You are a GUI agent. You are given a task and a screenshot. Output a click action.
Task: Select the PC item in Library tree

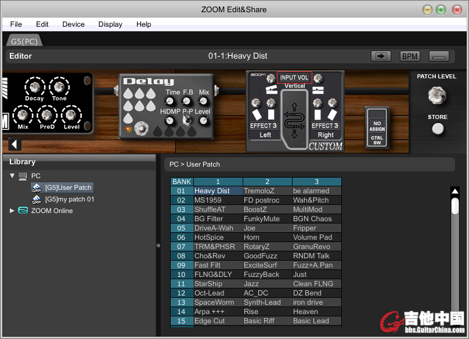point(36,176)
